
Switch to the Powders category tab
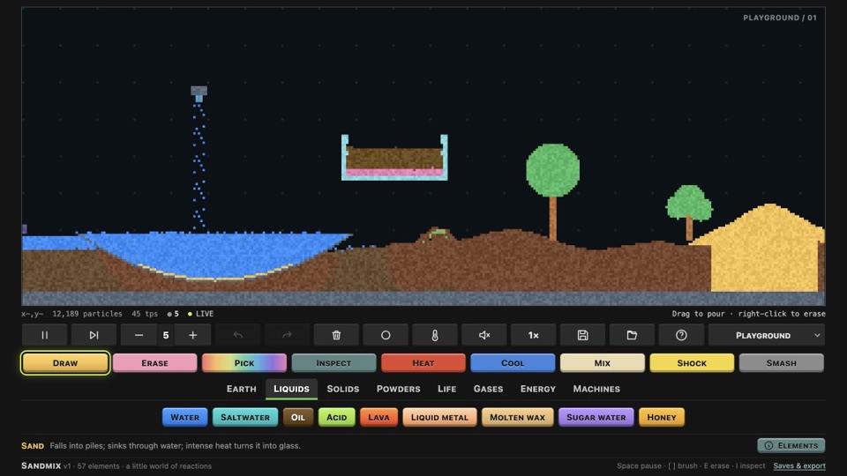click(x=399, y=389)
